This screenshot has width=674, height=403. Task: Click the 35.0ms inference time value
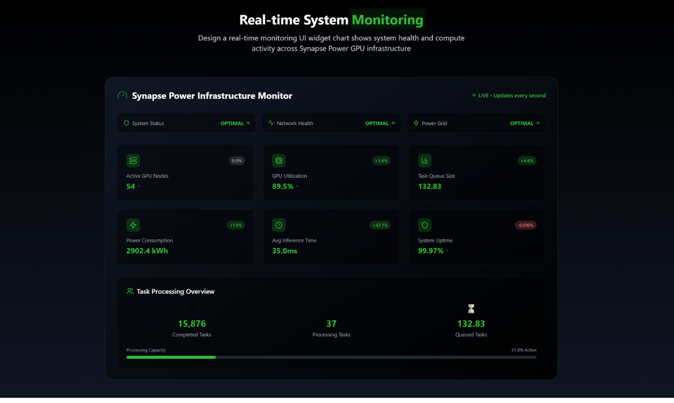285,251
